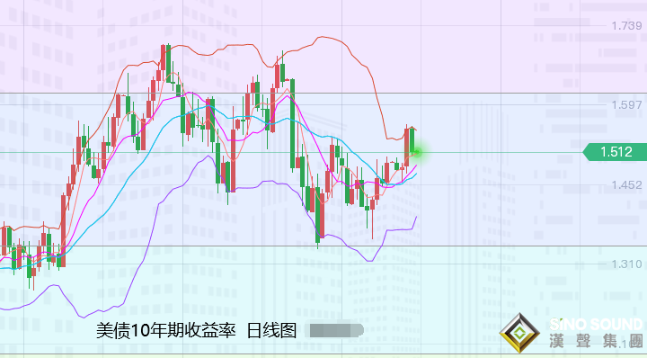Viewport: 647px width, 358px height.
Task: Click the 1.310 y-axis price label
Action: [626, 264]
